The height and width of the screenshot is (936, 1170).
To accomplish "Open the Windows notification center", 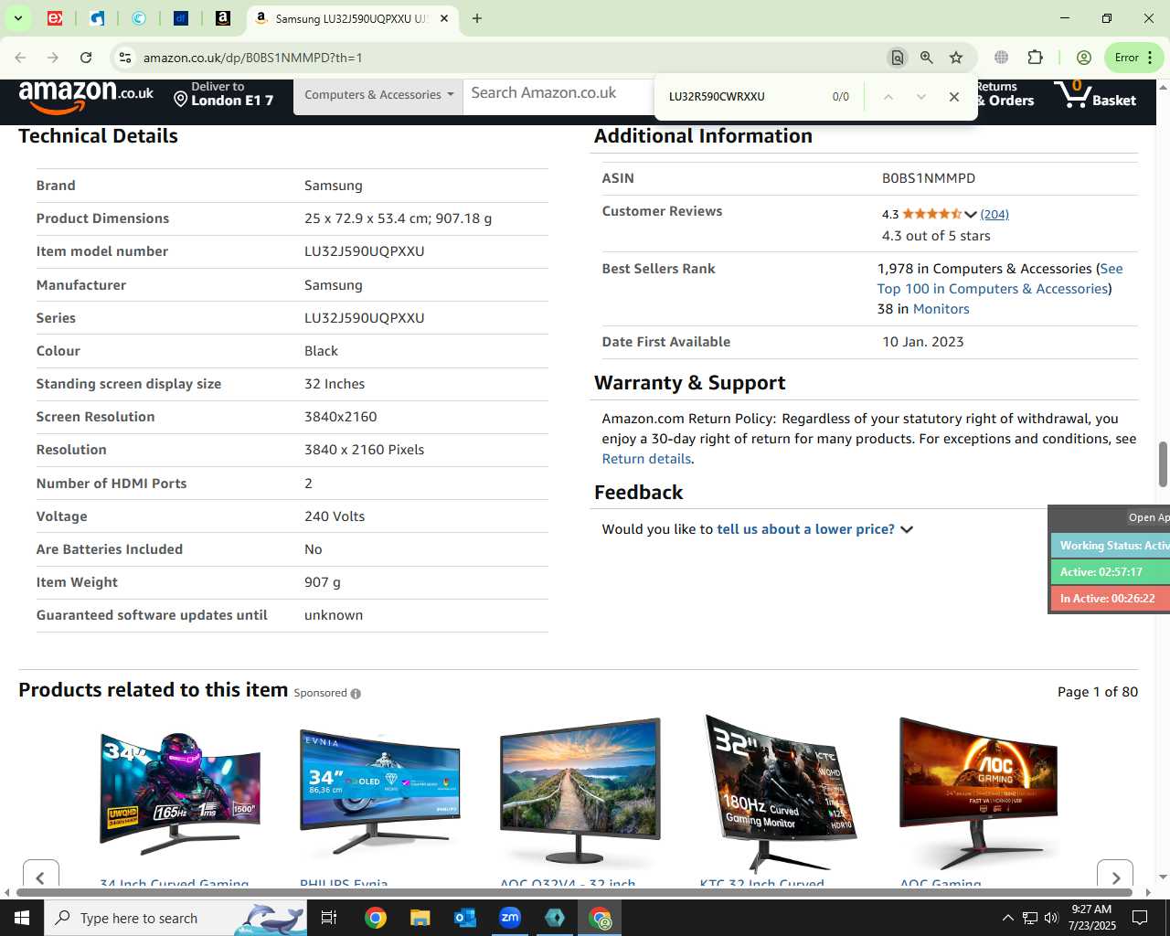I will click(1140, 918).
